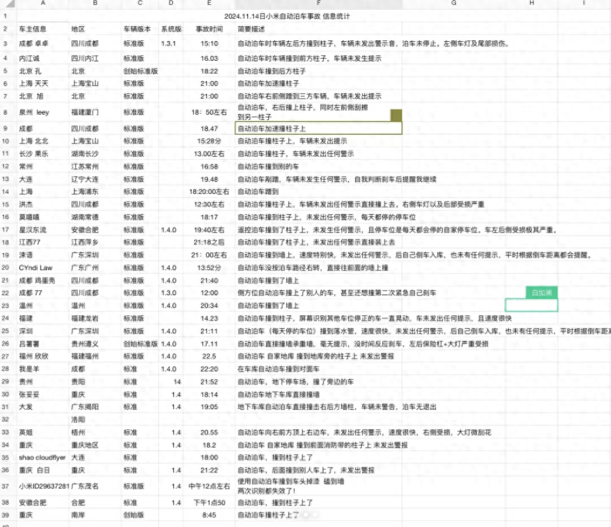Image resolution: width=611 pixels, height=527 pixels.
Task: Click the '18:20:00左右' time cell
Action: 209,192
